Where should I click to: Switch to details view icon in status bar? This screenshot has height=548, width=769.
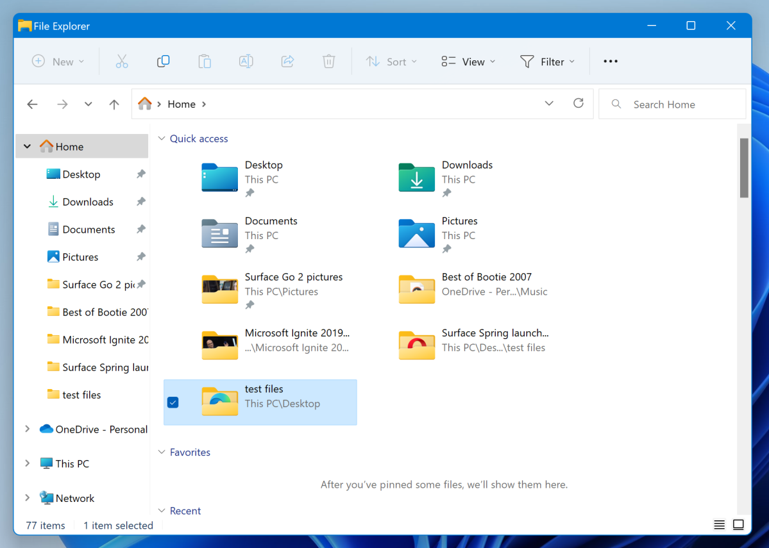click(720, 525)
